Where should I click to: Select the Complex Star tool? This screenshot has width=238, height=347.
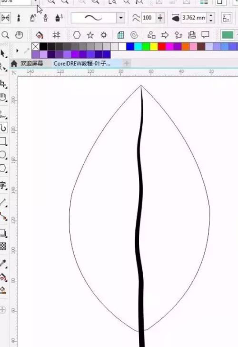(104, 35)
